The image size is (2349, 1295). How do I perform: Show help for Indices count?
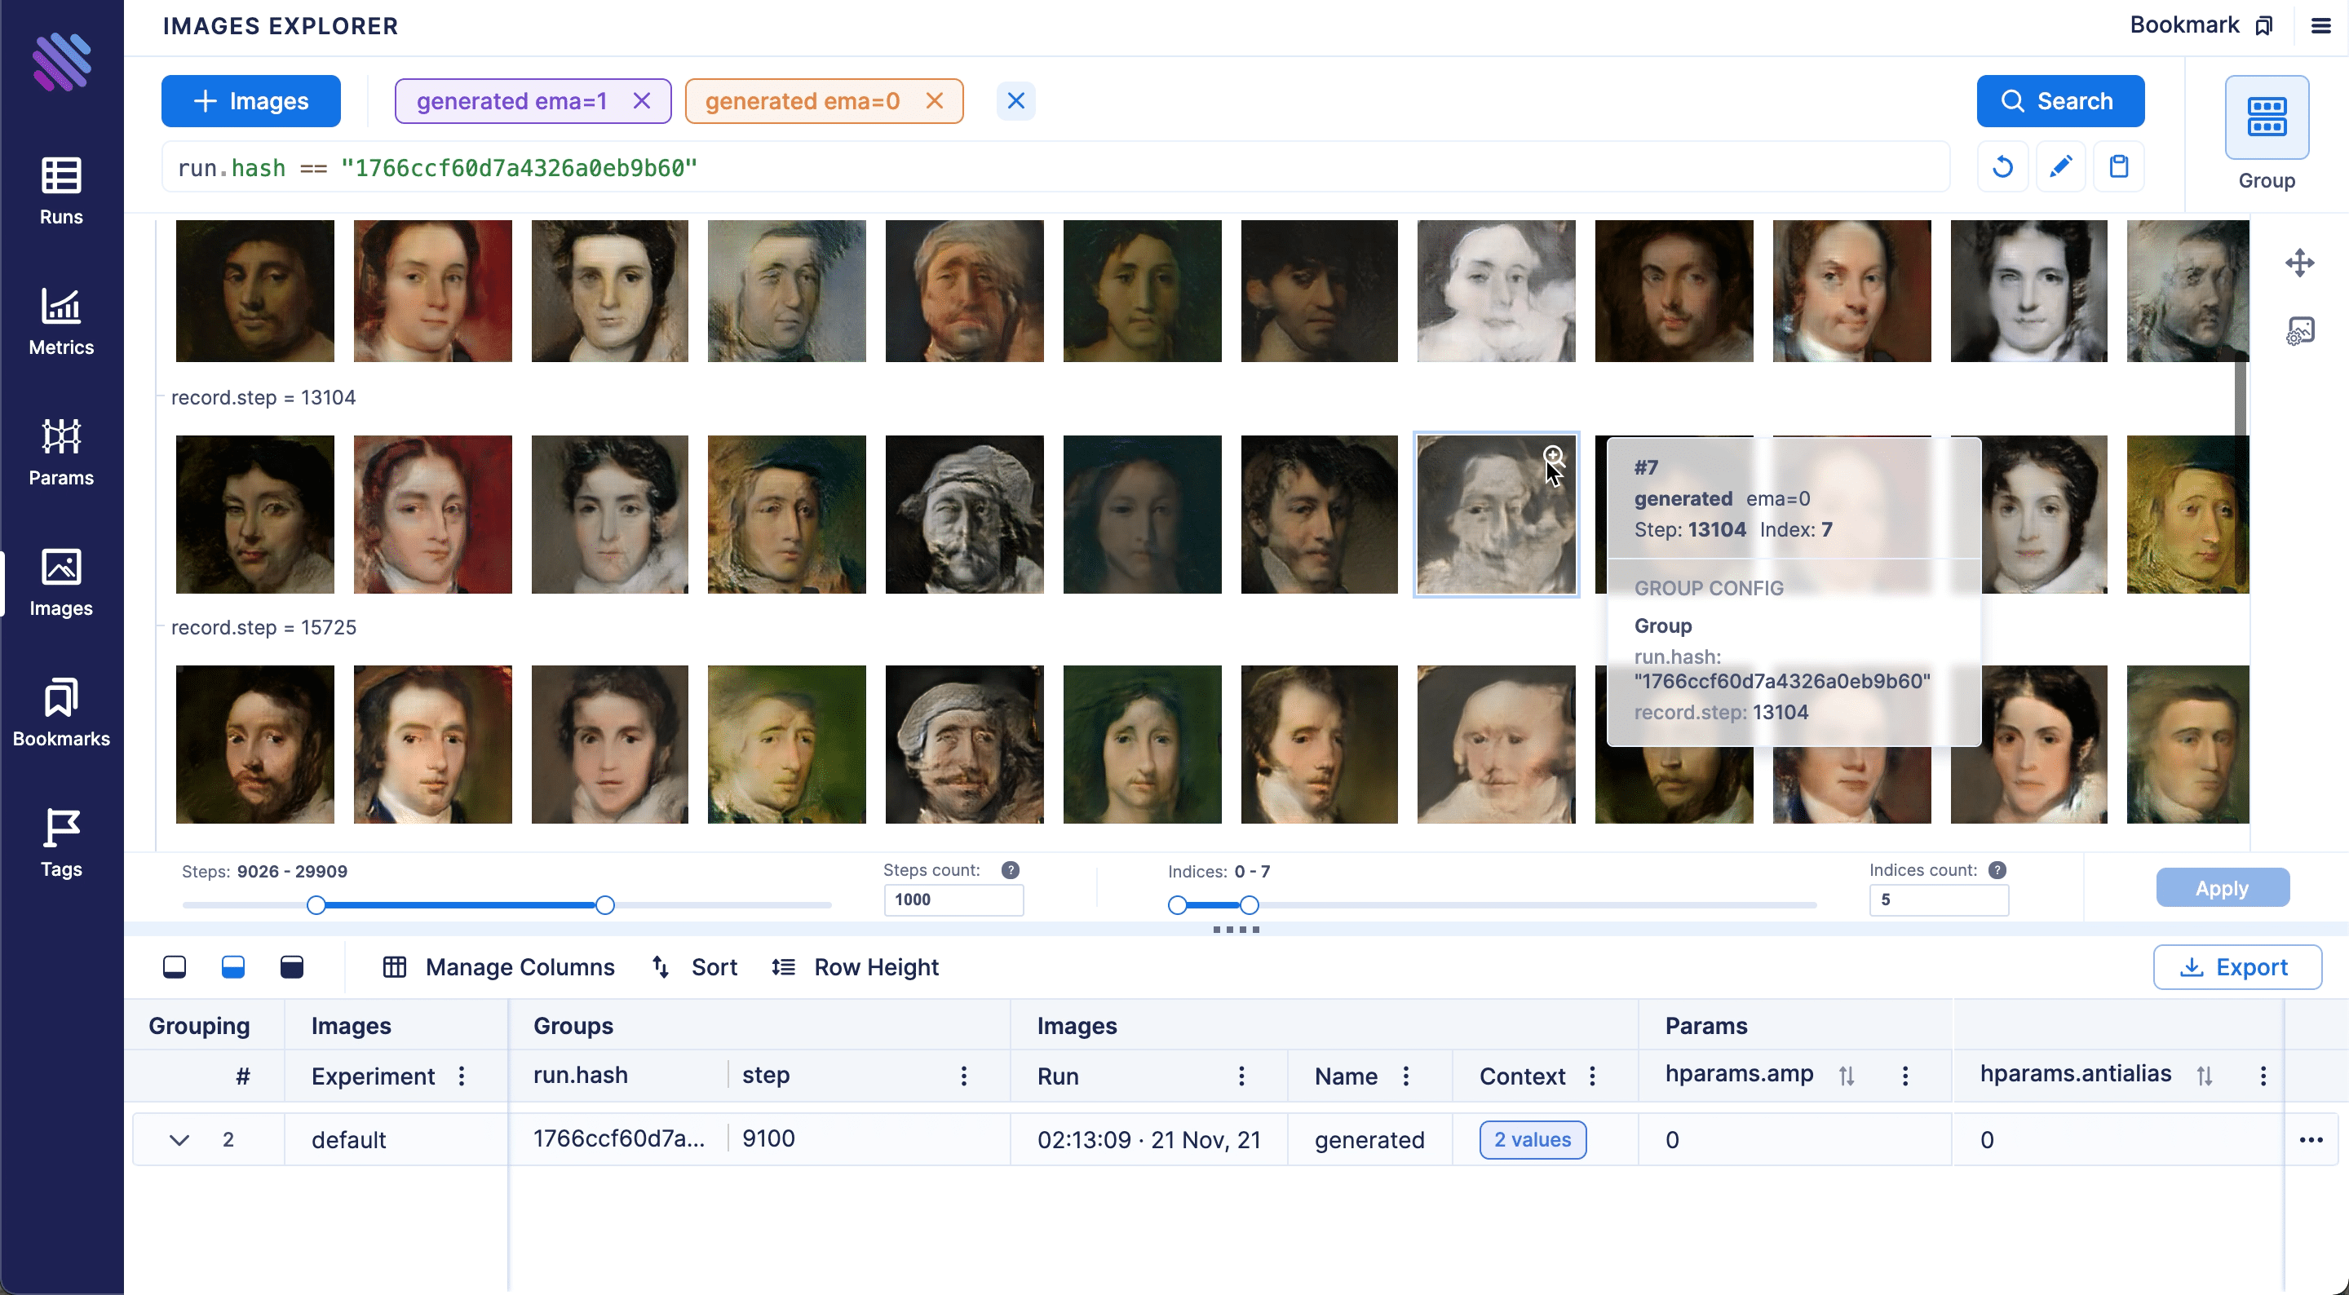(x=1997, y=869)
